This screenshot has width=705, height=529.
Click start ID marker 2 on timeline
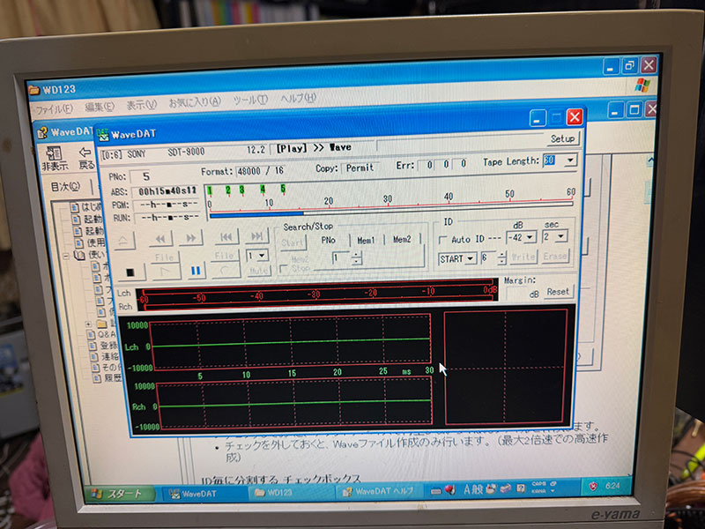pyautogui.click(x=228, y=190)
